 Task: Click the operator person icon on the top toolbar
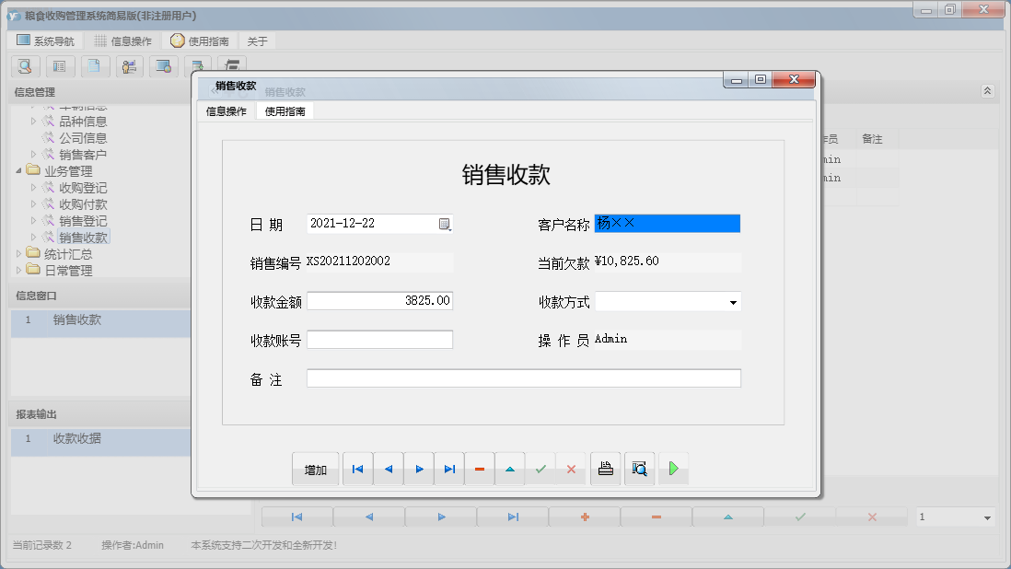click(x=129, y=66)
